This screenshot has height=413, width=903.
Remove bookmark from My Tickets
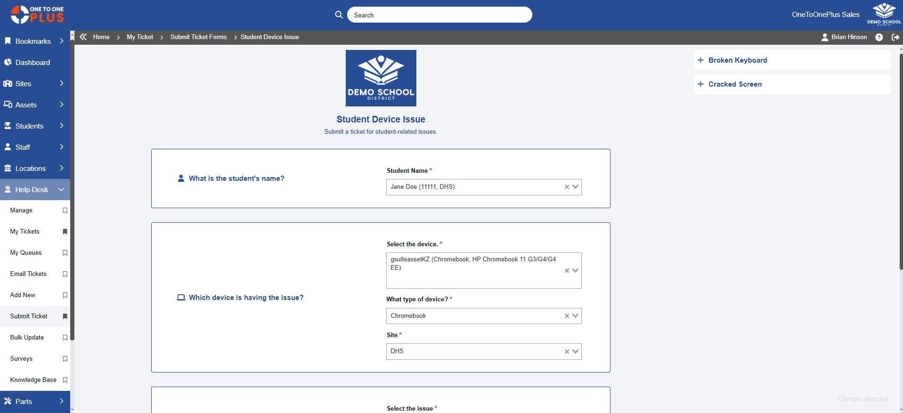(65, 232)
